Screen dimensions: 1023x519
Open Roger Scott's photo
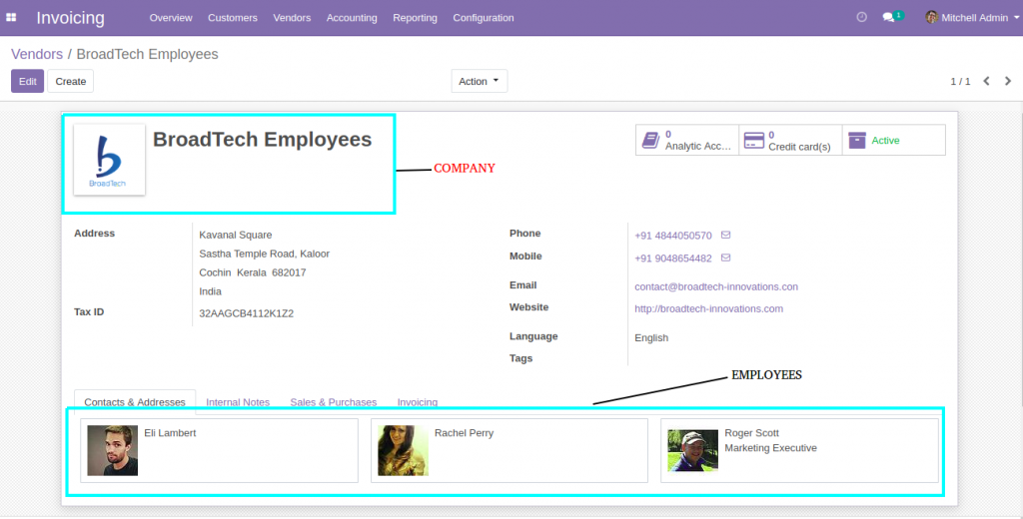click(693, 450)
